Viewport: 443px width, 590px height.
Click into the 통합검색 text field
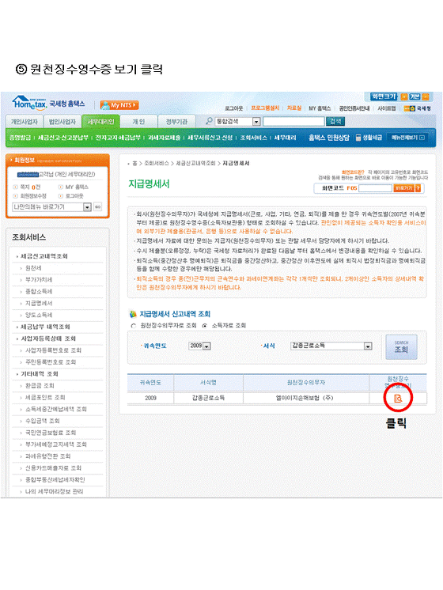(293, 121)
